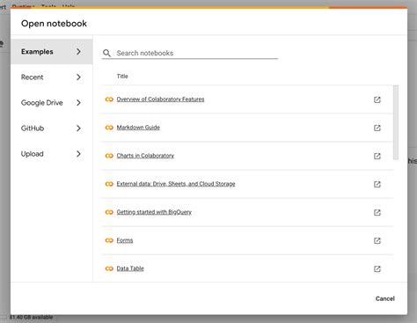Cancel the Open notebook dialog

coord(385,298)
